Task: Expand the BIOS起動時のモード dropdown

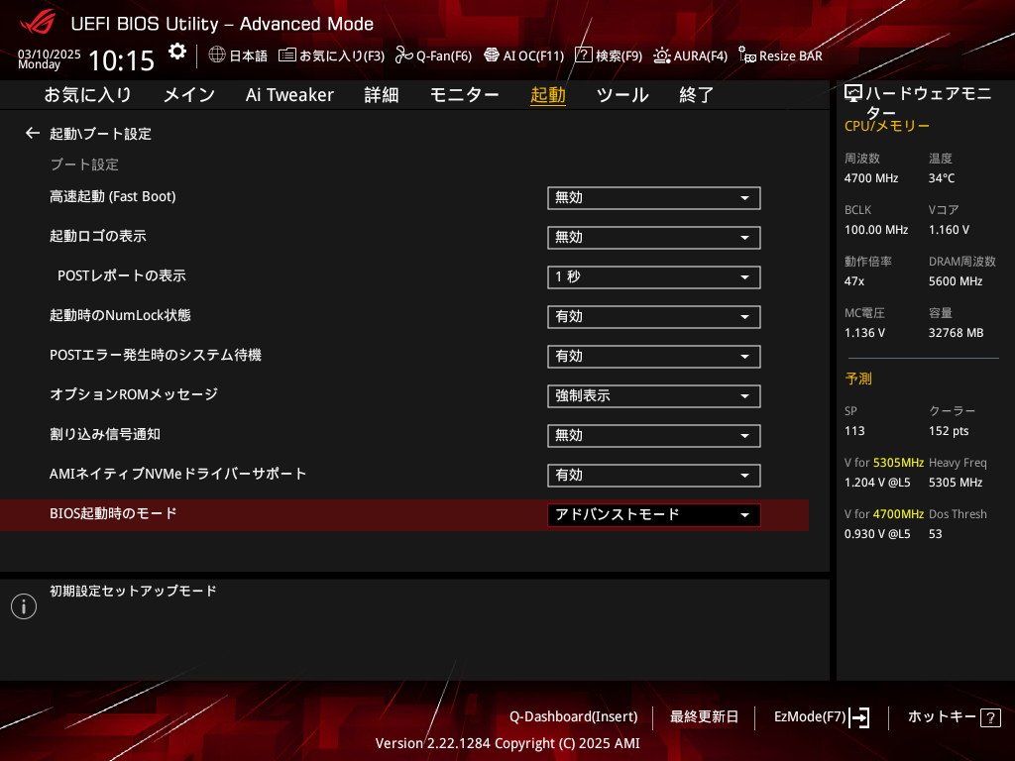Action: pyautogui.click(x=654, y=515)
